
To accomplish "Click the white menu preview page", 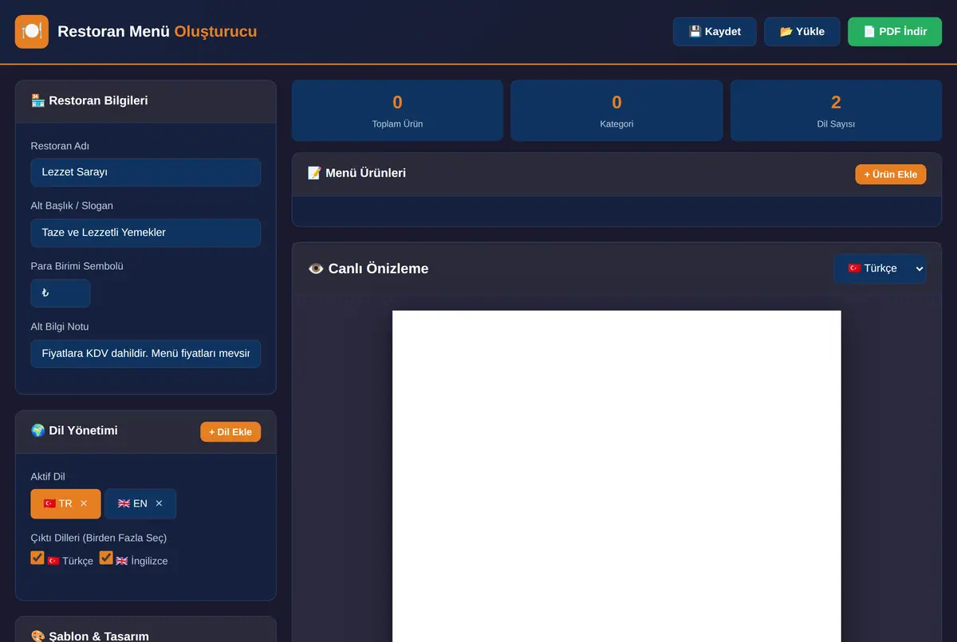I will click(616, 476).
